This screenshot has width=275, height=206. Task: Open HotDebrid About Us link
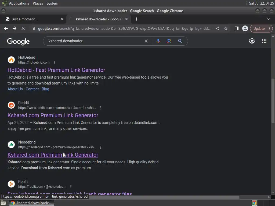15,89
